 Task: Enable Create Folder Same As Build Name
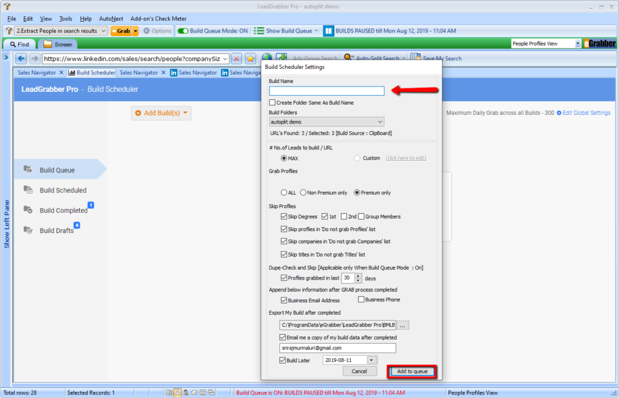[273, 103]
